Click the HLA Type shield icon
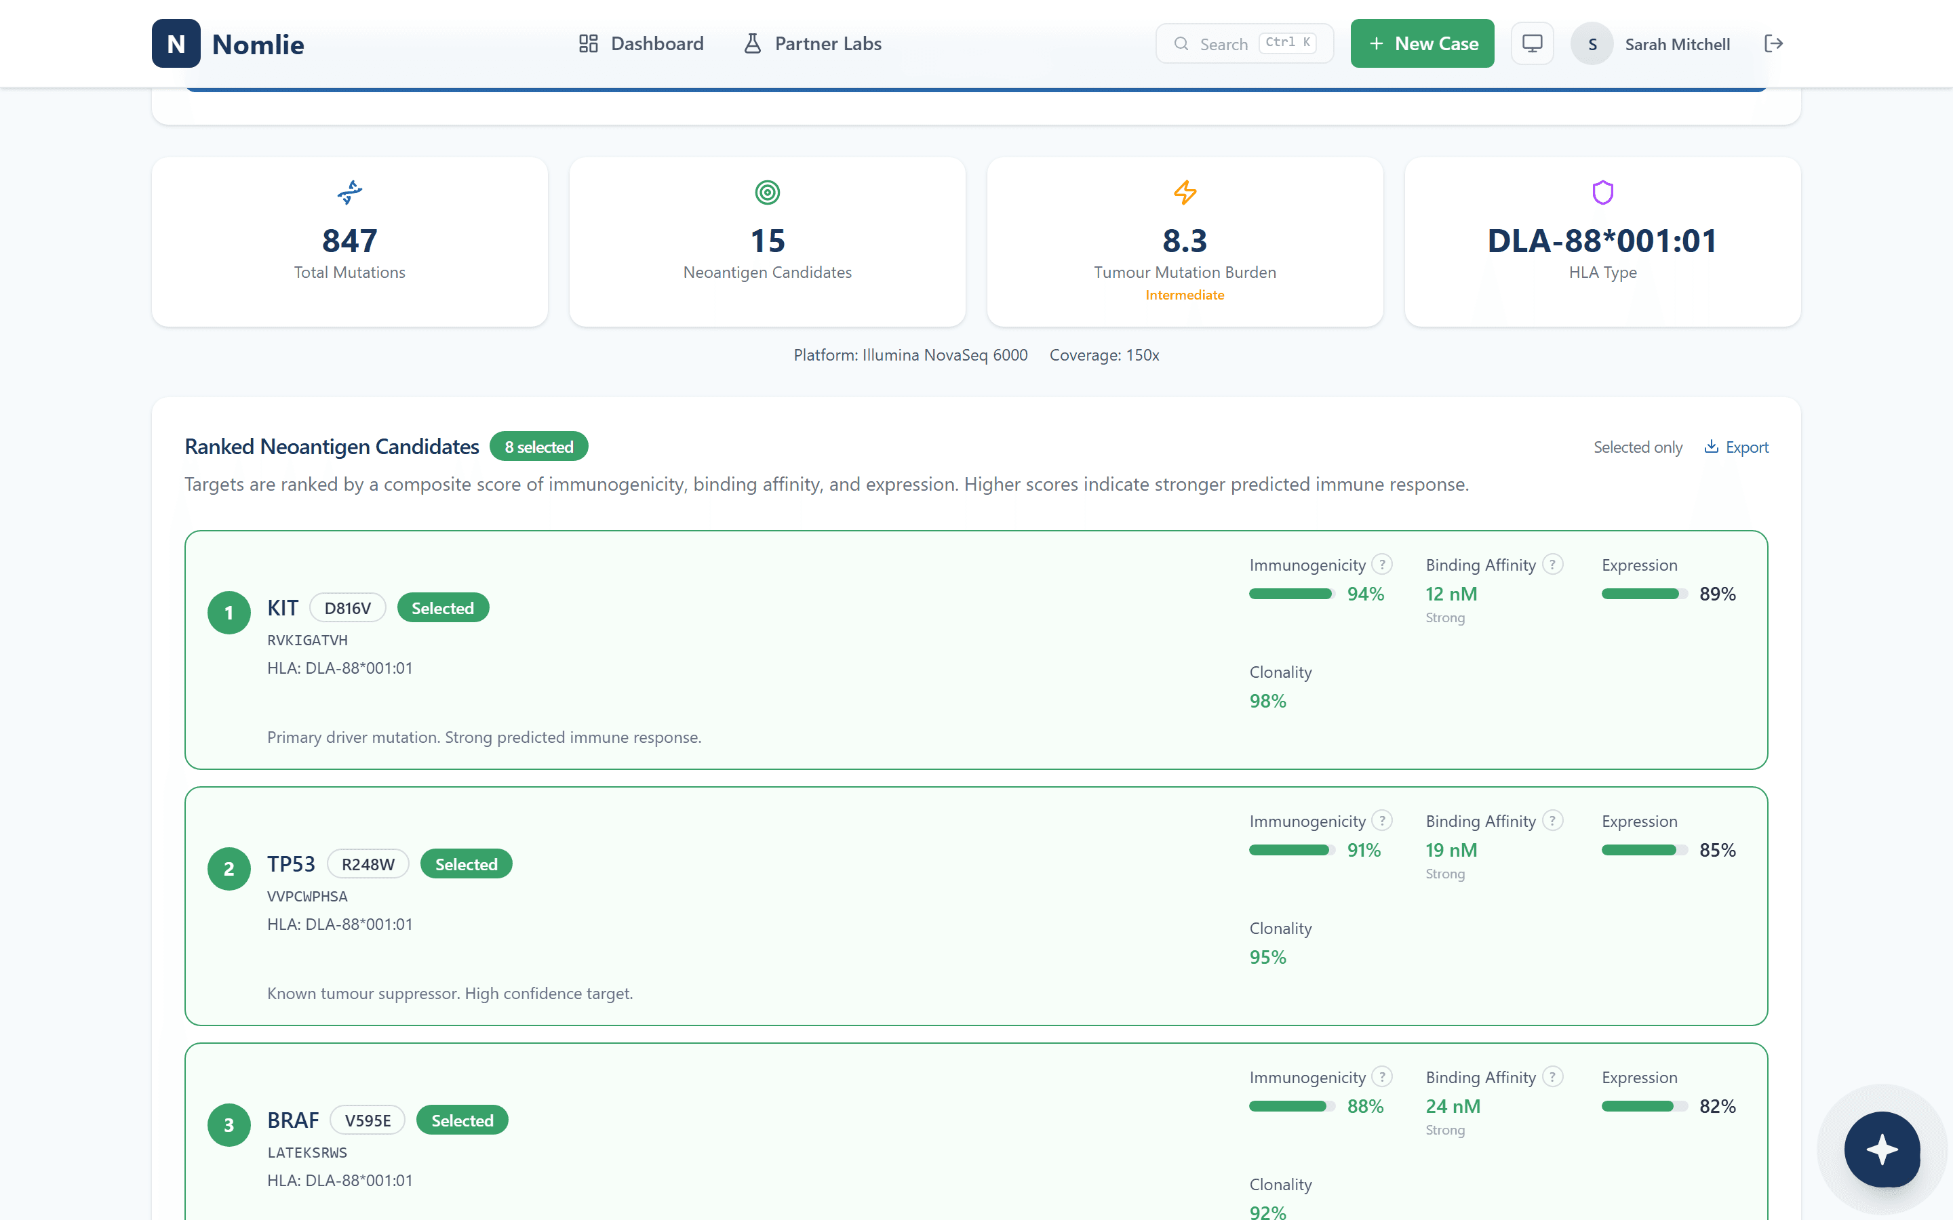 click(1602, 192)
